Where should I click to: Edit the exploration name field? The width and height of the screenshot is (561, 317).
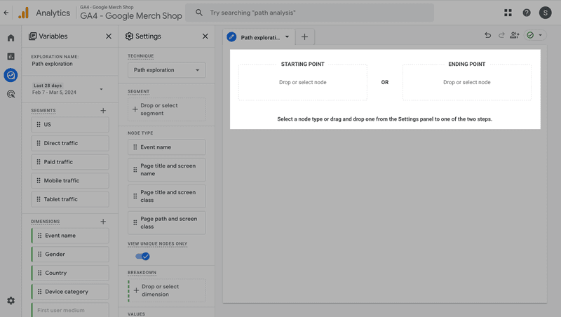[x=52, y=64]
